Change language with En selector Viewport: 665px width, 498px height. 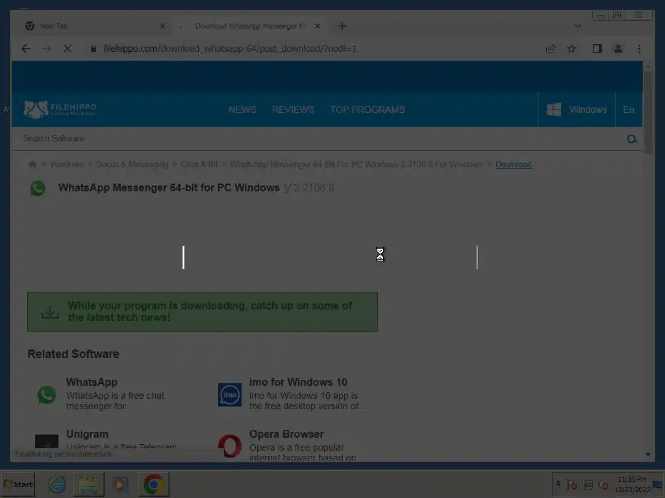point(629,110)
